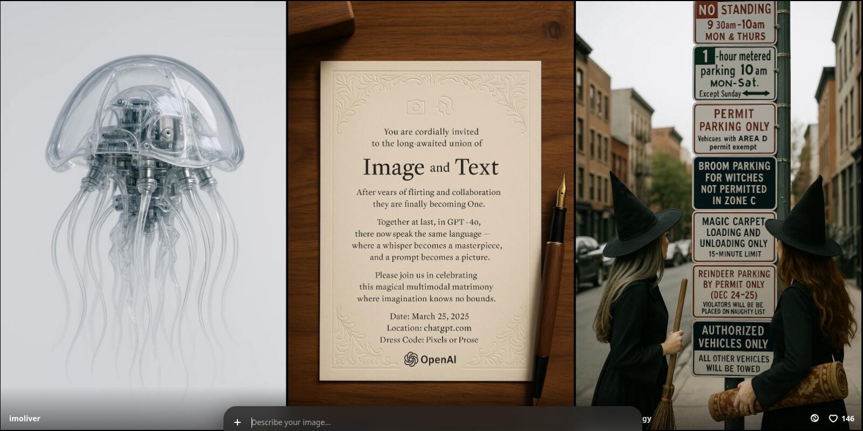Viewport: 863px width, 431px height.
Task: Click the 'Reindeer Parking' sign
Action: (x=734, y=291)
